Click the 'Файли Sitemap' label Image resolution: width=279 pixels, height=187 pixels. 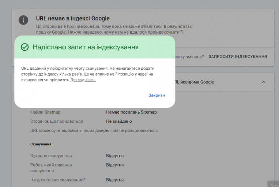click(45, 112)
